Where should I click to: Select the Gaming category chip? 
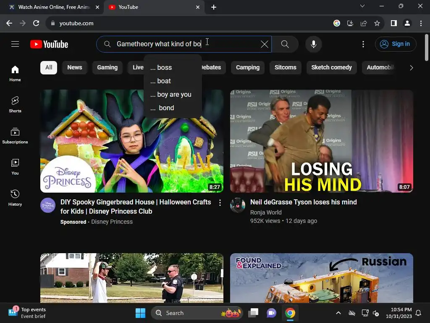click(x=107, y=68)
